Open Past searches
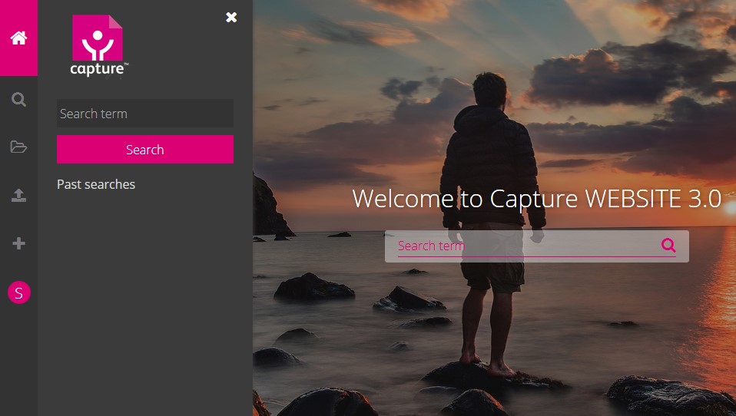 pyautogui.click(x=96, y=184)
